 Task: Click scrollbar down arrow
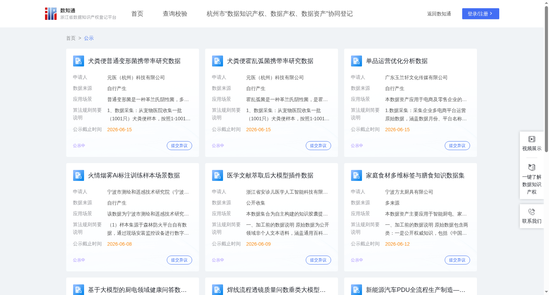[546, 292]
